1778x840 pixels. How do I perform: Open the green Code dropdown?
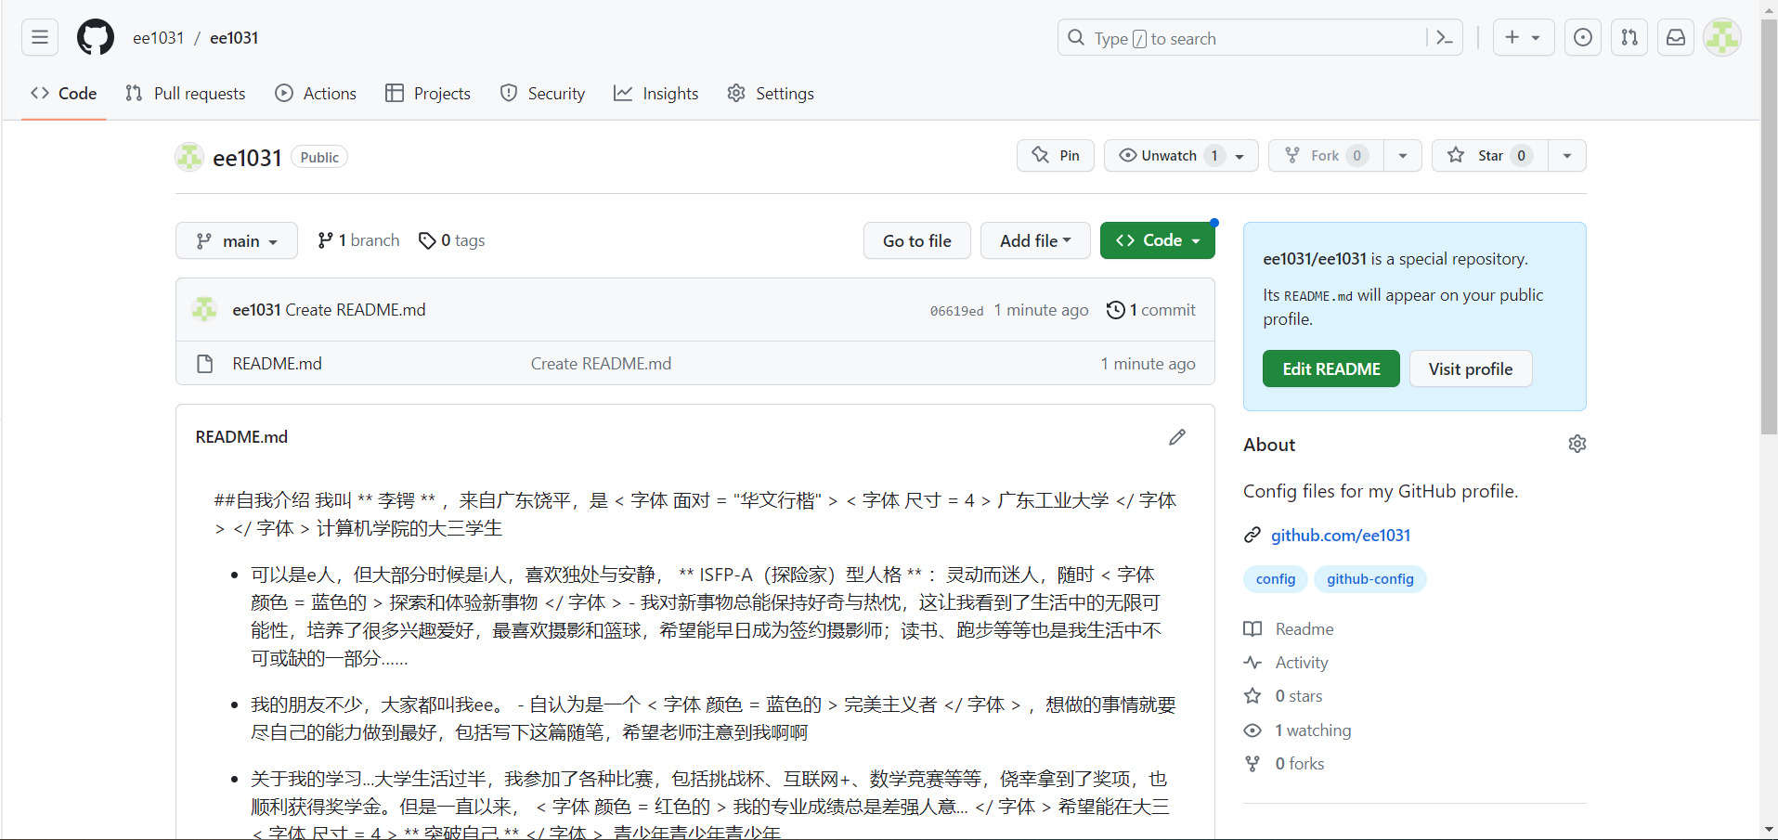(1158, 240)
